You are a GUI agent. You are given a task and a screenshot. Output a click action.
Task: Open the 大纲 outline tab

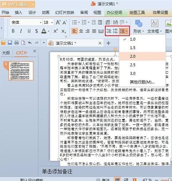[6, 53]
